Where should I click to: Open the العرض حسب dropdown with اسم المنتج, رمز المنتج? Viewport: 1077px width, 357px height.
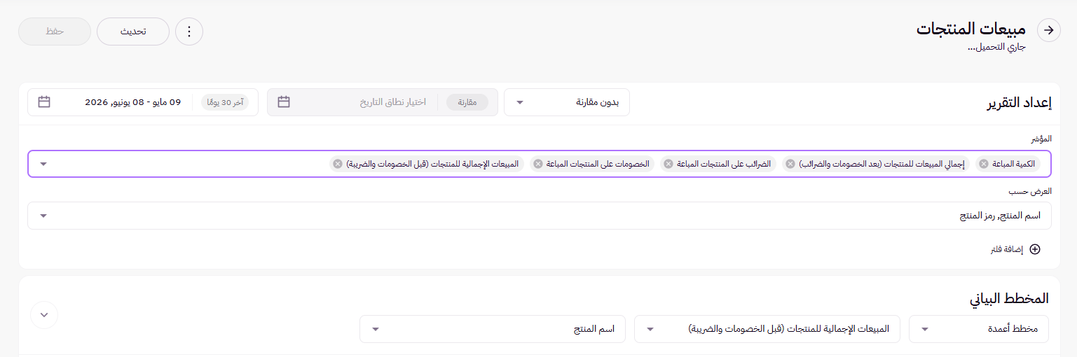click(x=540, y=216)
